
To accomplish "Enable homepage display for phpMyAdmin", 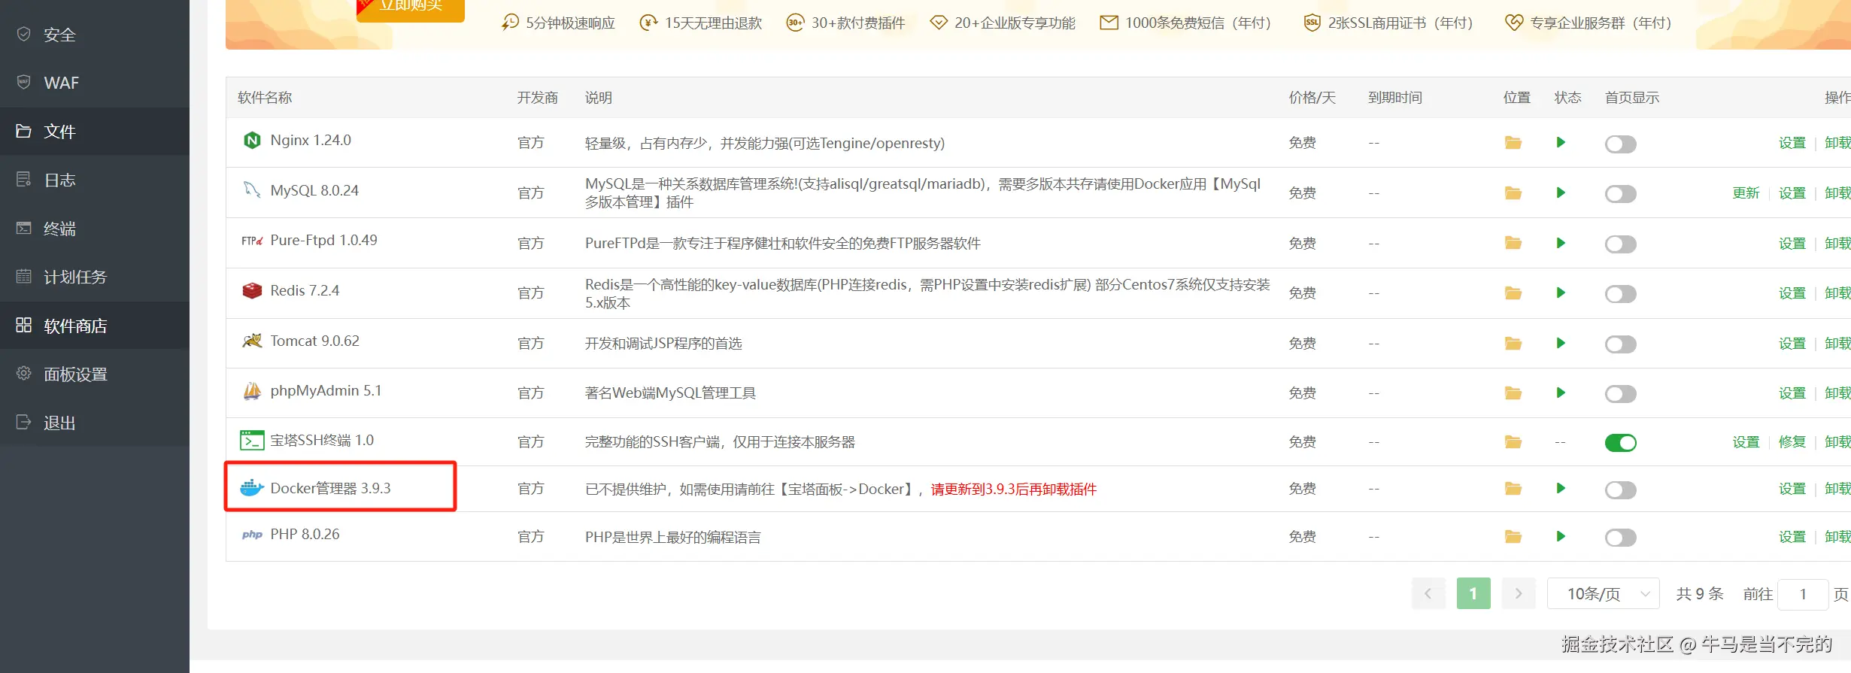I will (1620, 394).
